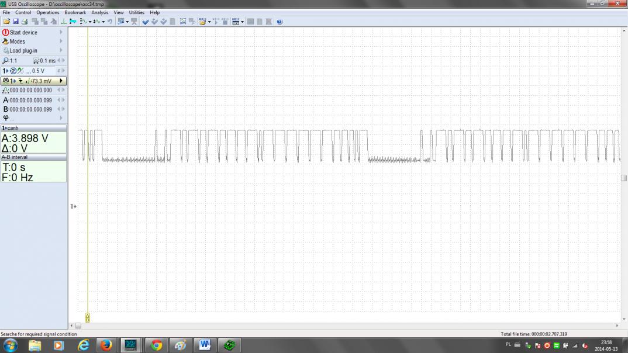The width and height of the screenshot is (628, 353).
Task: Click the vertical scrollbar thumb beside the graph
Action: click(624, 178)
